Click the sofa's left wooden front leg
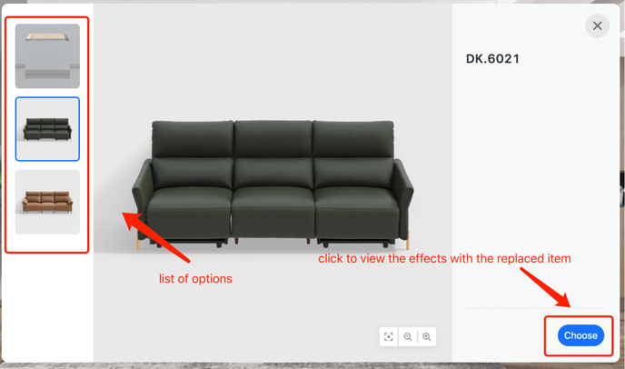This screenshot has width=625, height=369. click(138, 241)
